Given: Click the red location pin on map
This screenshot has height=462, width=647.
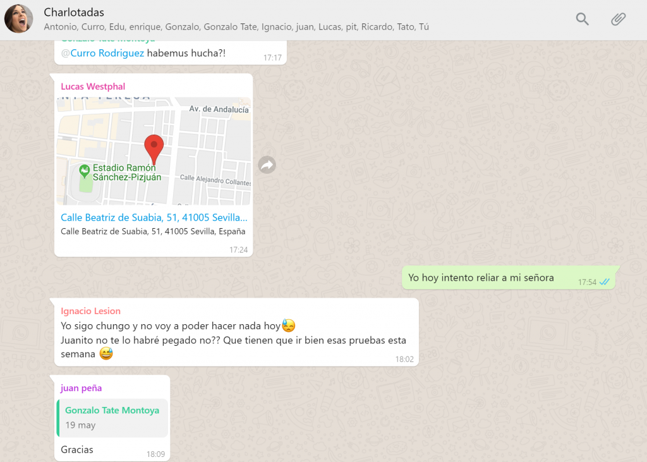Looking at the screenshot, I should pyautogui.click(x=154, y=147).
